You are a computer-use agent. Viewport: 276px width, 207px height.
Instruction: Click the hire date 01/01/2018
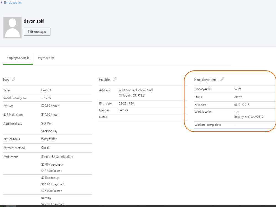click(241, 105)
